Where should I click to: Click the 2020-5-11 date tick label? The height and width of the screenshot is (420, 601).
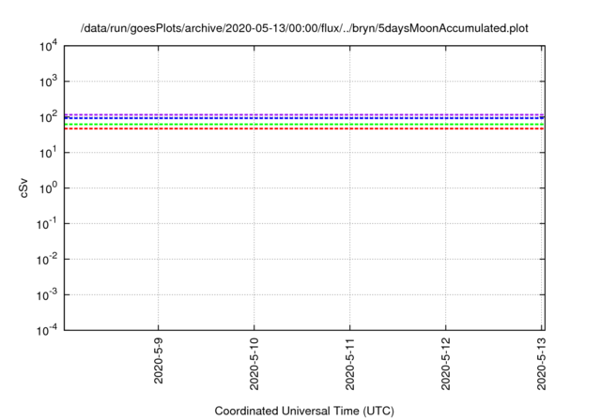click(x=350, y=364)
